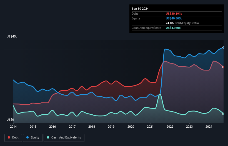Click the 2019 x-axis label

tap(111, 127)
